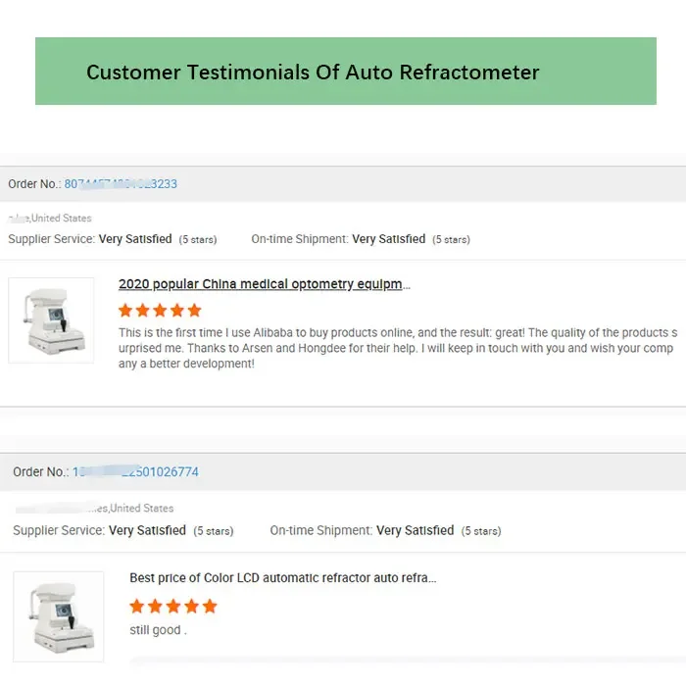Click the "United States" location of first reviewer

tap(63, 219)
